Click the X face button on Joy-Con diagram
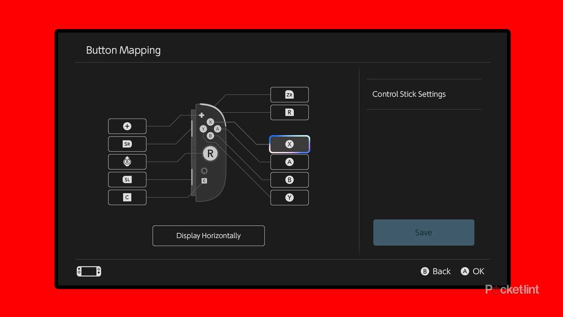Viewport: 563px width, 317px height. [210, 122]
